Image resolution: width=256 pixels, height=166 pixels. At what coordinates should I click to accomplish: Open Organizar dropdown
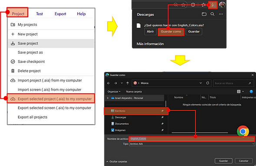(114, 91)
